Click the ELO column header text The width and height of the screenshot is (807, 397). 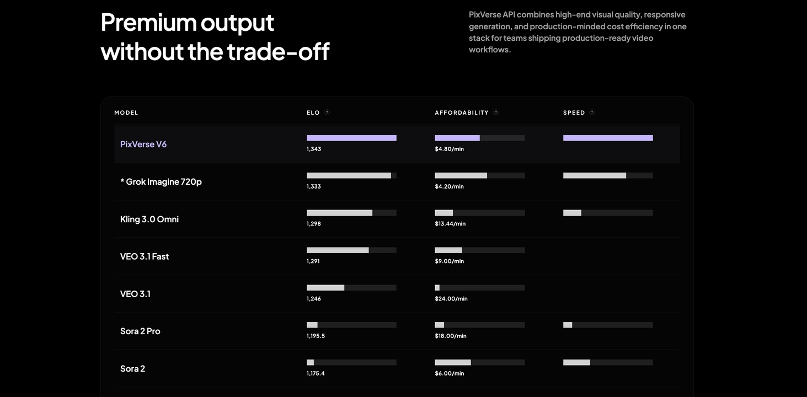coord(313,113)
